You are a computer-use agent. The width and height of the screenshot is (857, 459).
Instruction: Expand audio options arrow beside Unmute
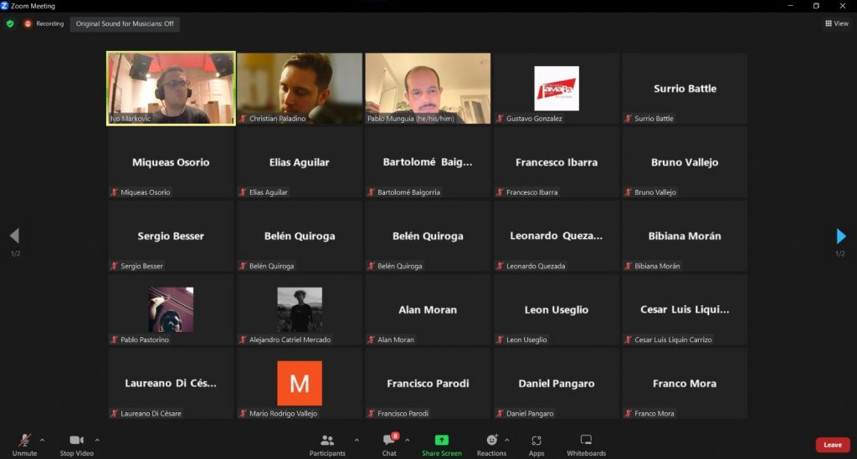coord(43,440)
